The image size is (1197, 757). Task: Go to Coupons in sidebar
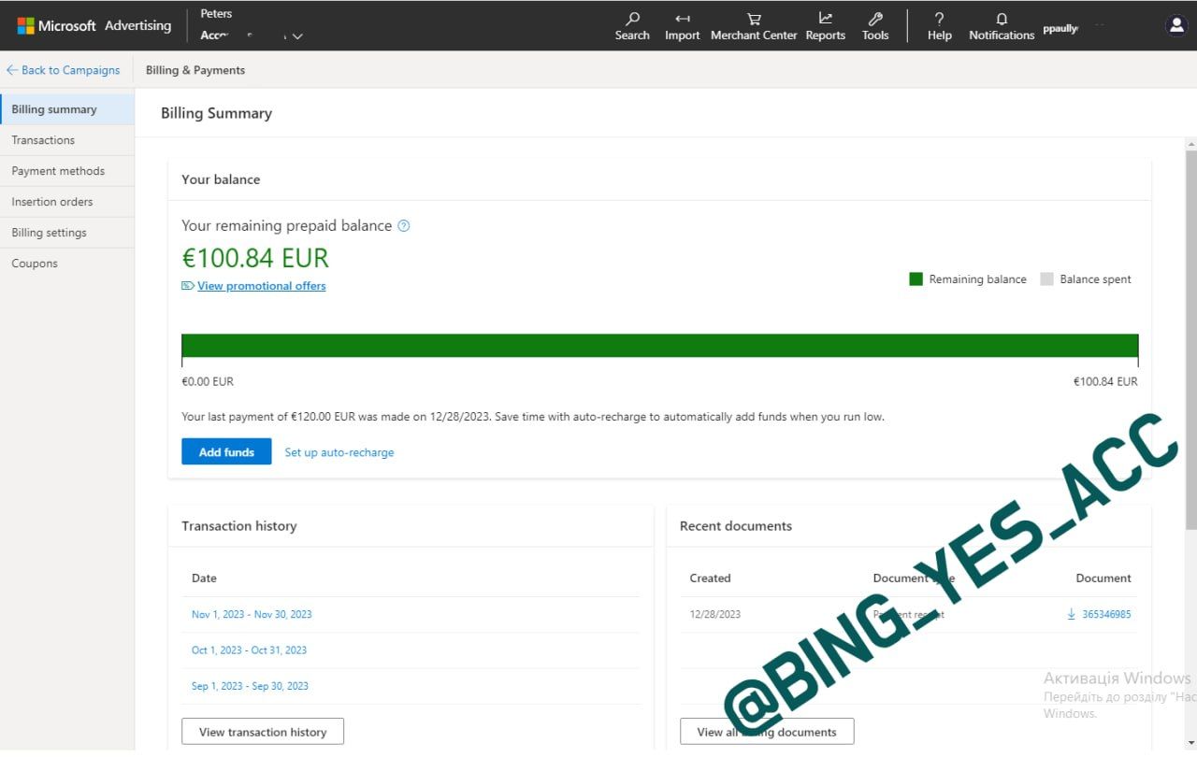pos(35,264)
